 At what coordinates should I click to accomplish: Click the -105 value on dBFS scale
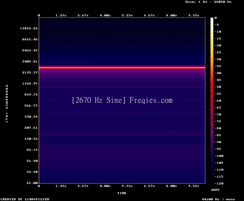point(219,163)
